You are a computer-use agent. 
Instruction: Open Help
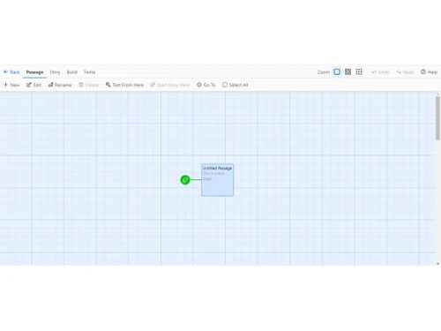pyautogui.click(x=429, y=72)
